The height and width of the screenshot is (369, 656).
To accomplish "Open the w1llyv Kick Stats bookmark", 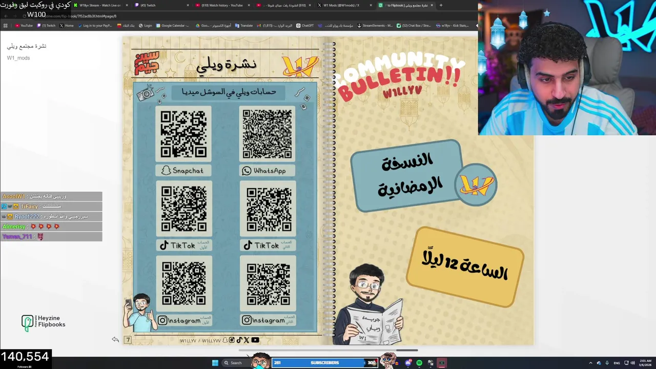I will (x=452, y=26).
